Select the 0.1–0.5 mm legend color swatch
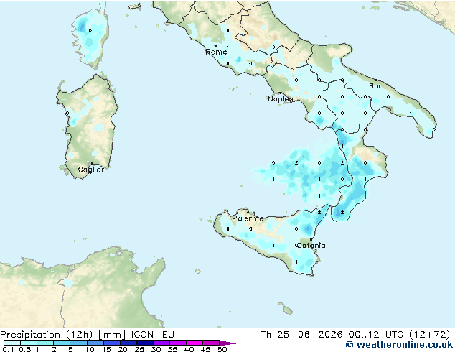Image resolution: width=455 pixels, height=352 pixels. click(x=12, y=343)
